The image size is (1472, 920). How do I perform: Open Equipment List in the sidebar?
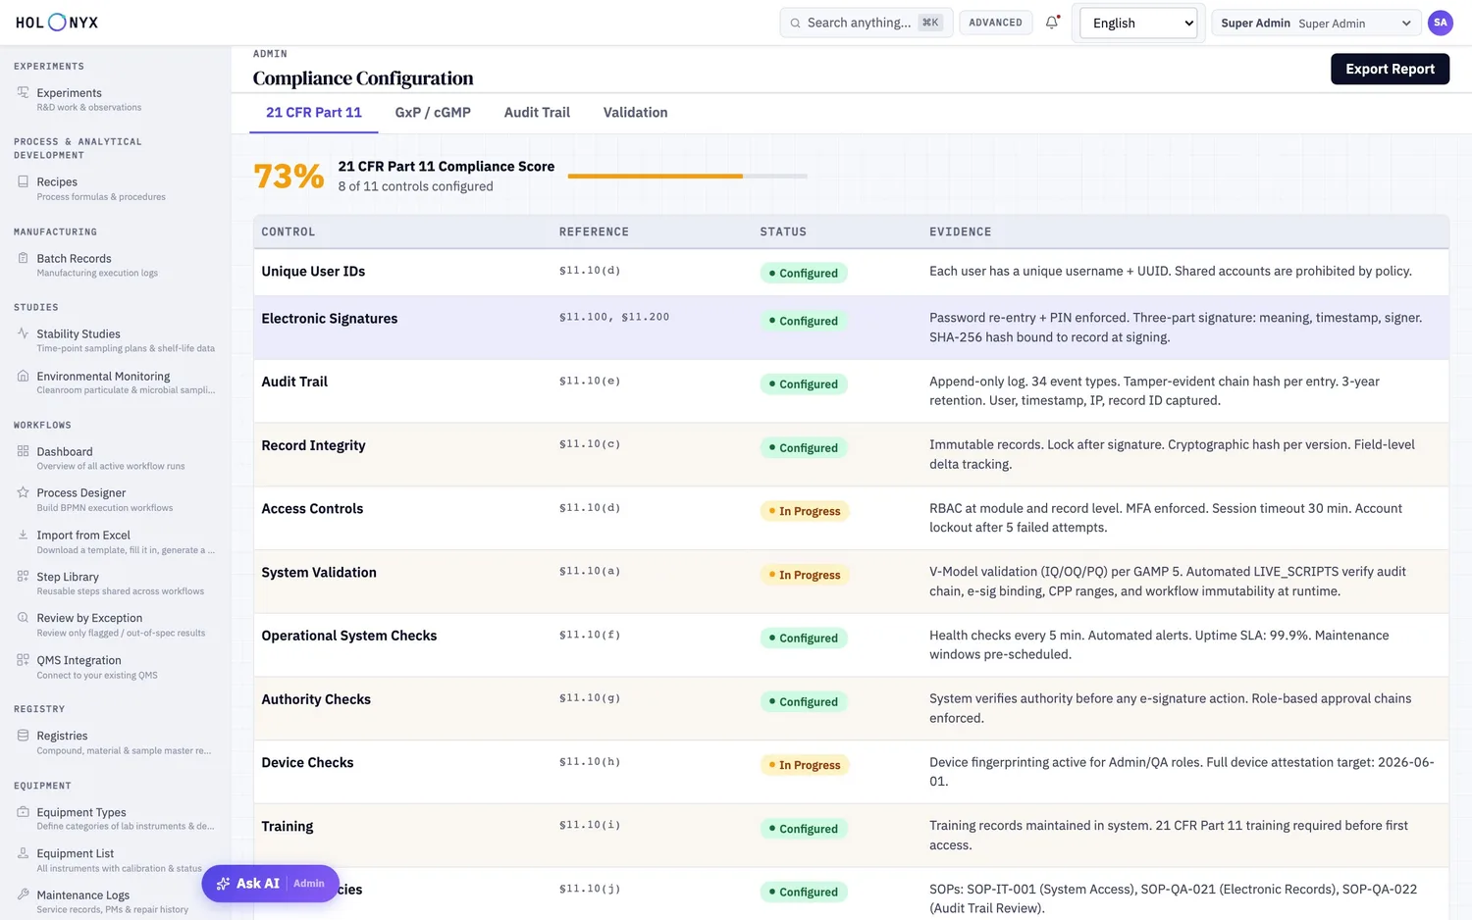coord(116,860)
